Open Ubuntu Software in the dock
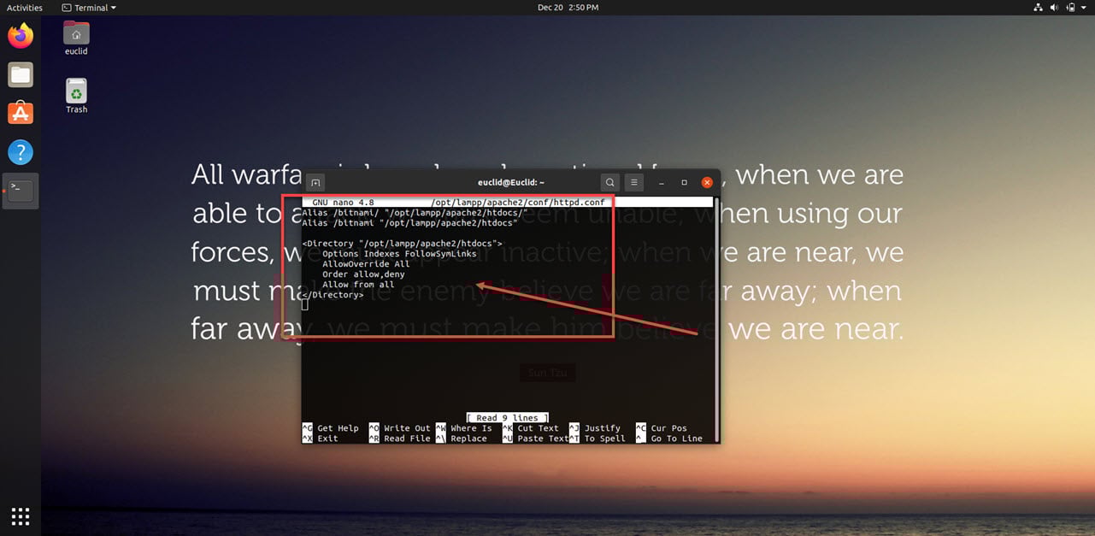Image resolution: width=1095 pixels, height=536 pixels. point(21,114)
